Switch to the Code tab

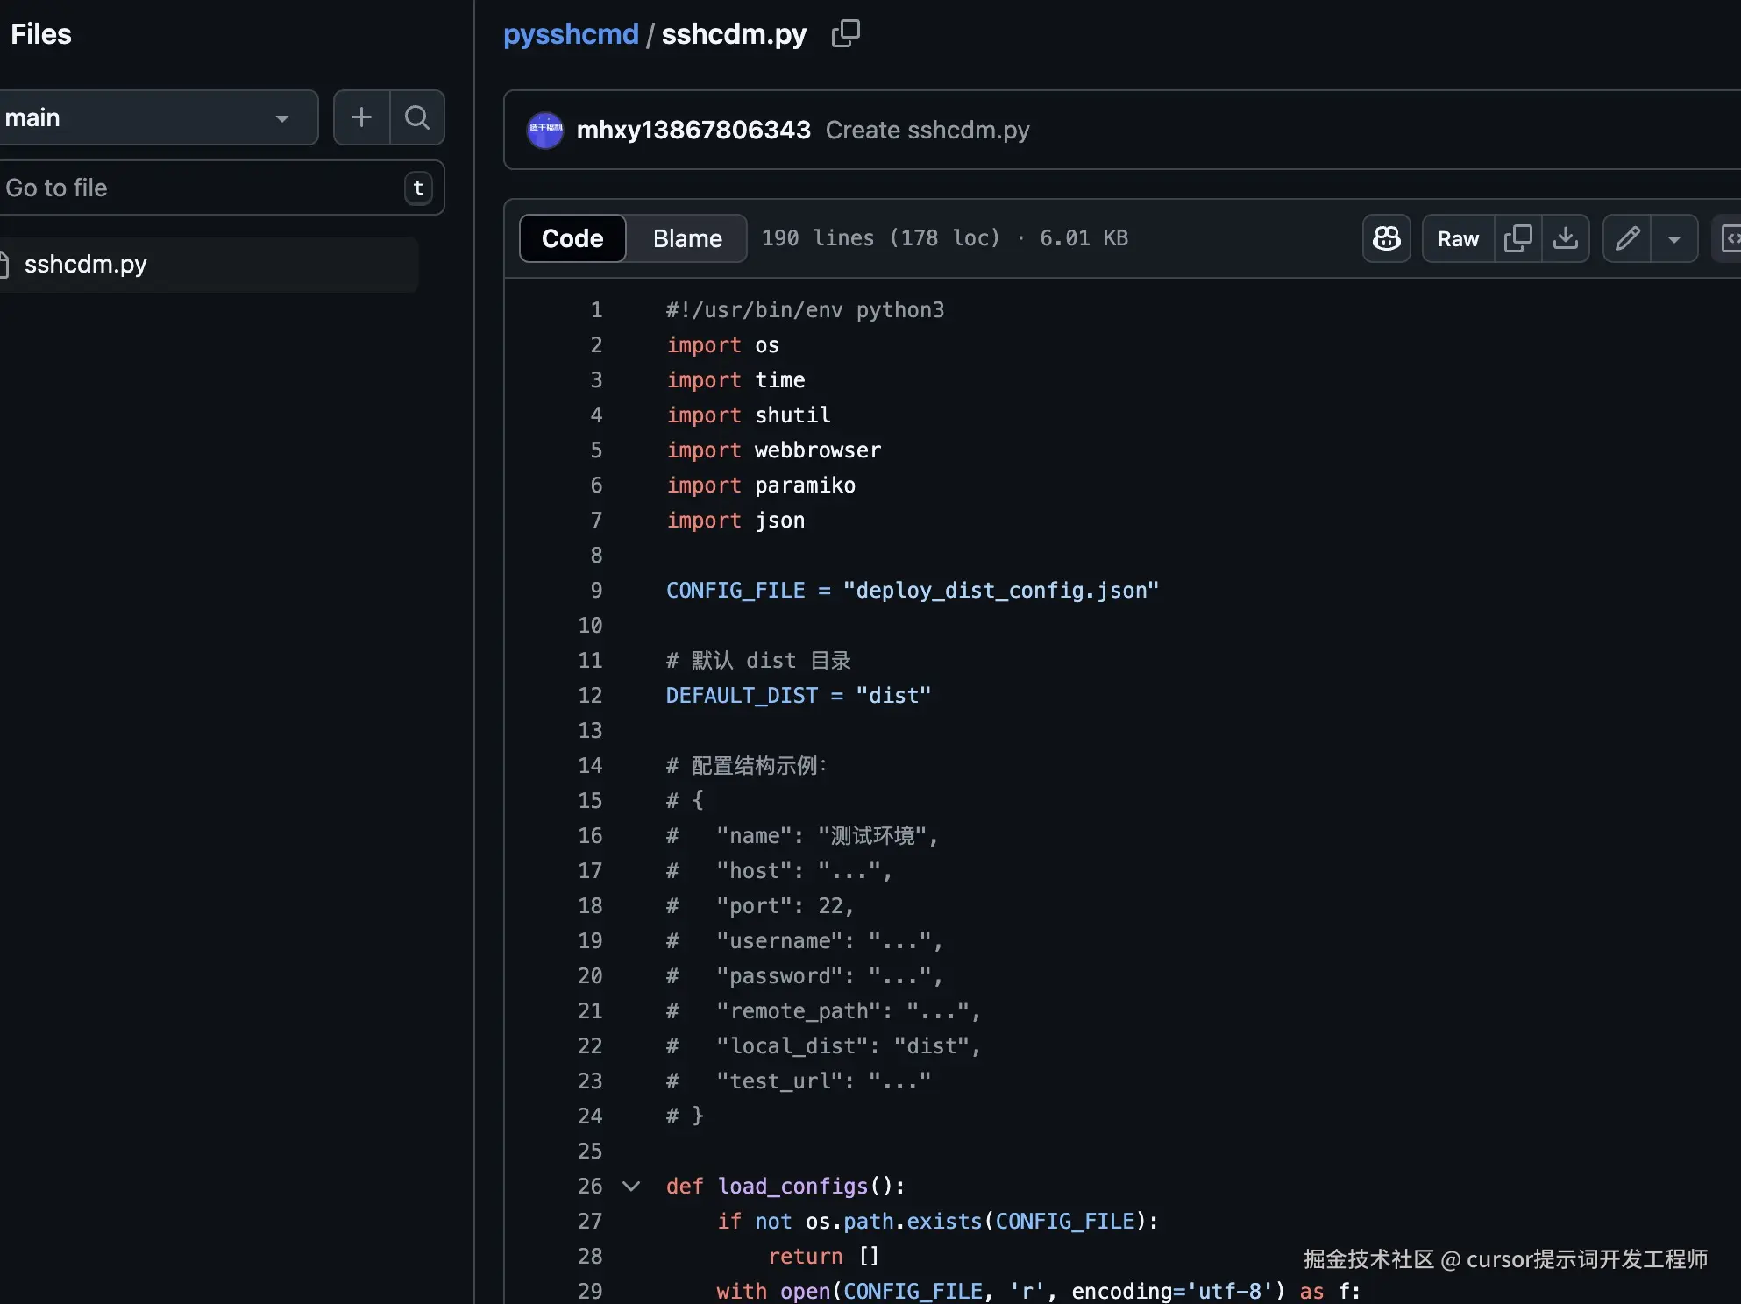[572, 238]
